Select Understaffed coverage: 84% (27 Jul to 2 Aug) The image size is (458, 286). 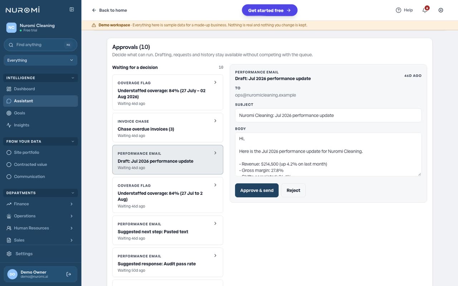[168, 195]
